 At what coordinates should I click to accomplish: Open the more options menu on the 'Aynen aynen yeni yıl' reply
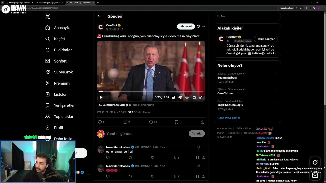203,147
